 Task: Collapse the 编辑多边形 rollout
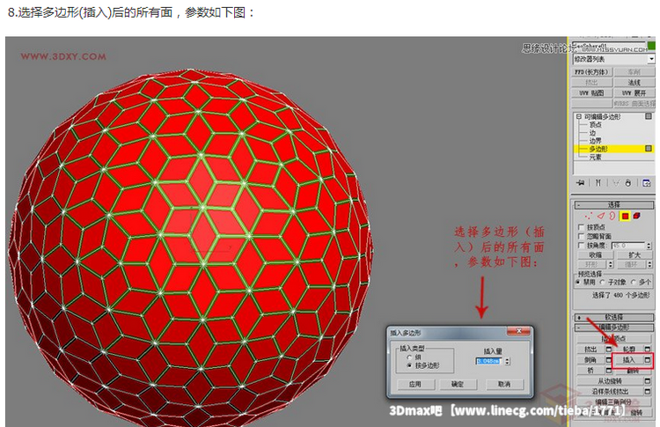(614, 328)
